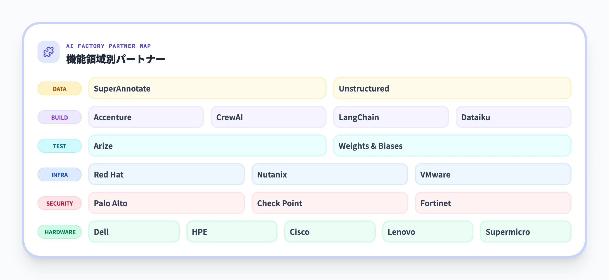This screenshot has width=609, height=280.
Task: Click the Nutanix partner card
Action: pyautogui.click(x=330, y=174)
